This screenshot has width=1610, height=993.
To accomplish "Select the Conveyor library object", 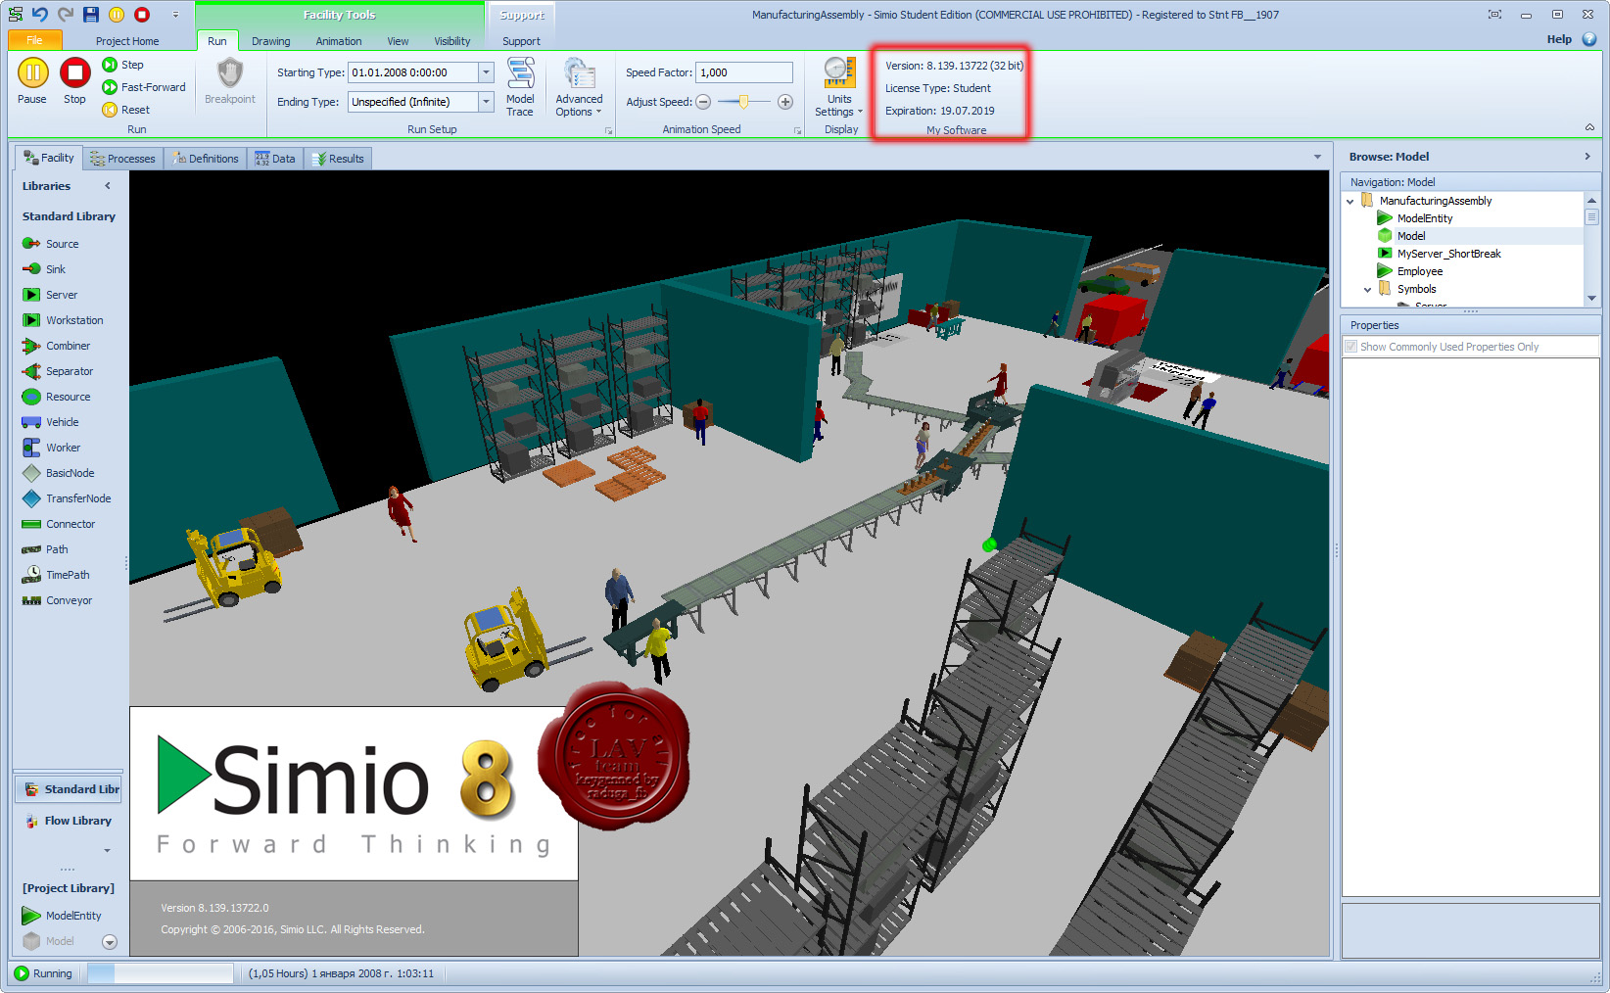I will click(x=57, y=600).
